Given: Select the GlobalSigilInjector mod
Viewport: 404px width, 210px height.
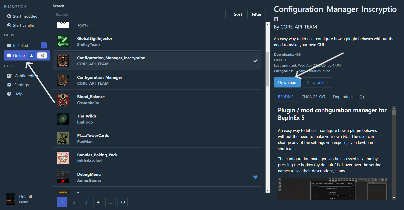Looking at the screenshot, I should (157, 41).
